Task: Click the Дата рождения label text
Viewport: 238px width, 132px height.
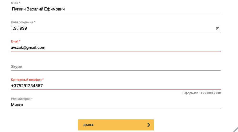Action: [22, 22]
